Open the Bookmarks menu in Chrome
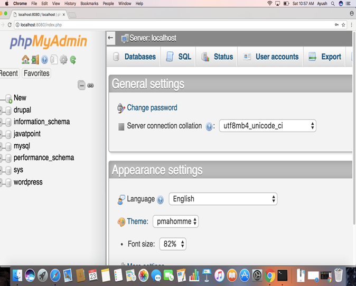 (89, 4)
